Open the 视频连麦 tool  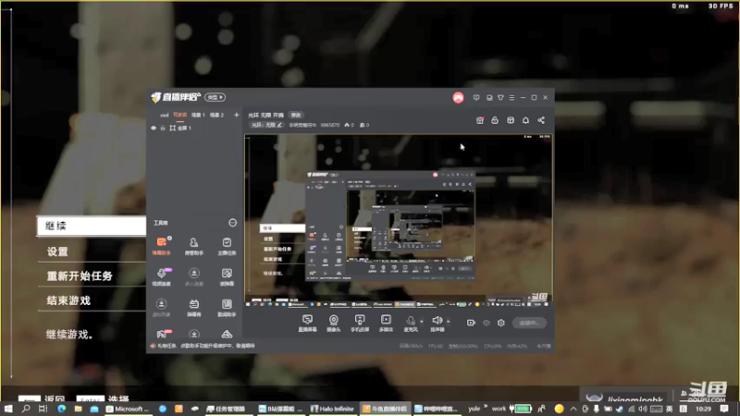[161, 276]
